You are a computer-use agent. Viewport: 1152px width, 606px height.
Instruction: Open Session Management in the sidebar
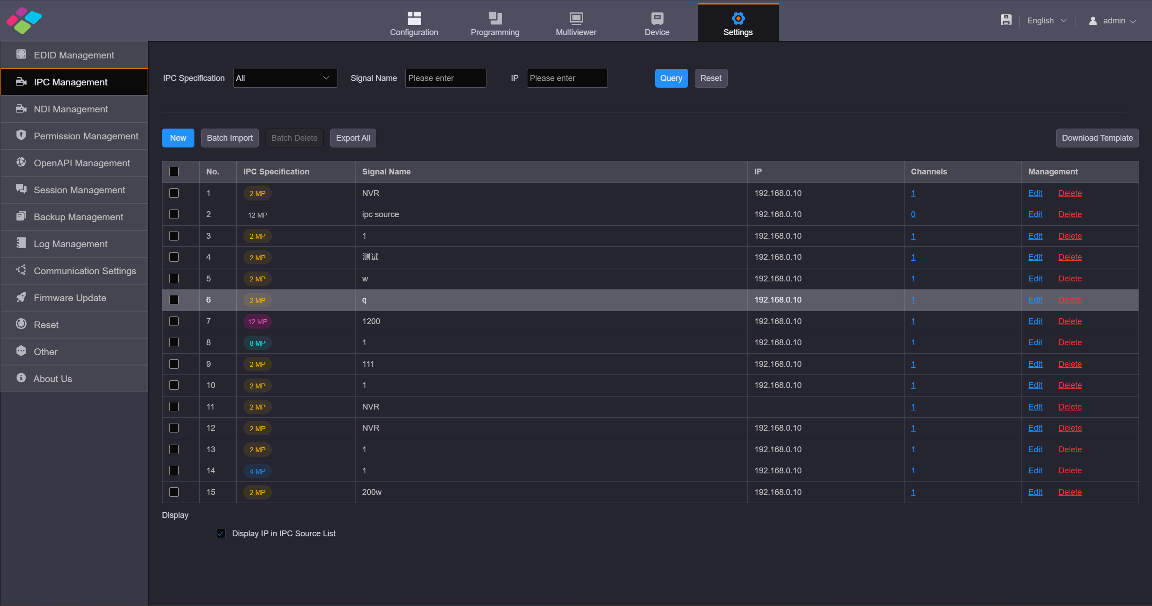point(79,190)
